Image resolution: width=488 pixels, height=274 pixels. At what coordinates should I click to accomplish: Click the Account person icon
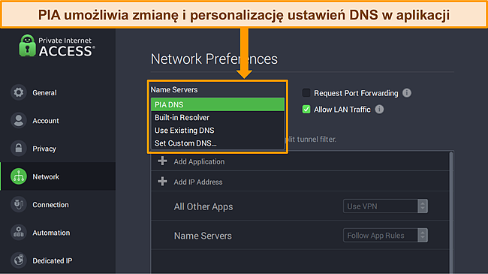[x=19, y=121]
